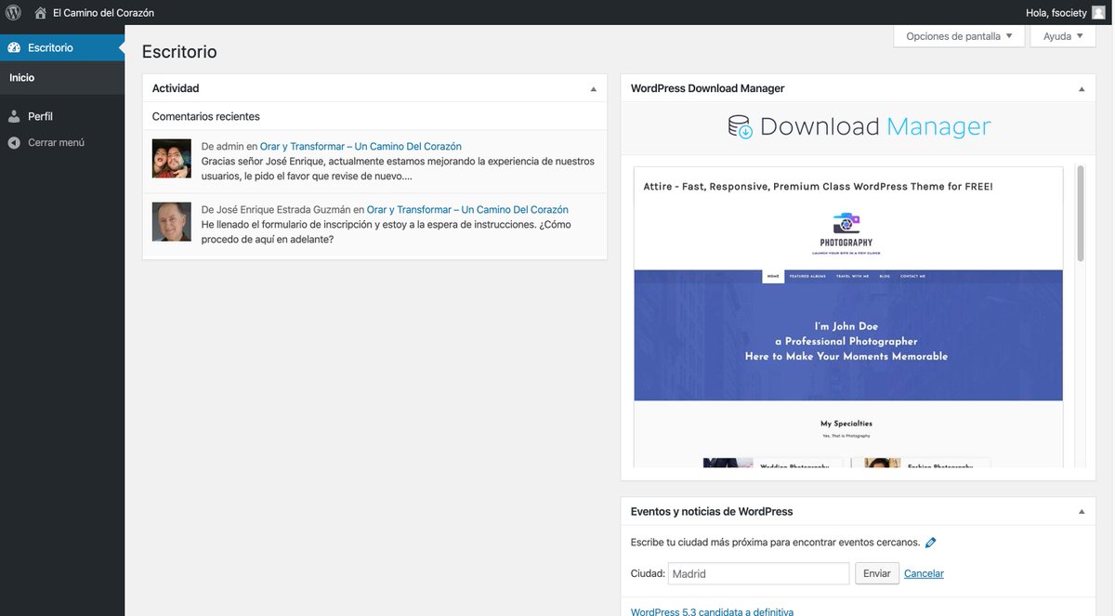Click the admin commenter avatar
This screenshot has width=1115, height=616.
coord(172,159)
